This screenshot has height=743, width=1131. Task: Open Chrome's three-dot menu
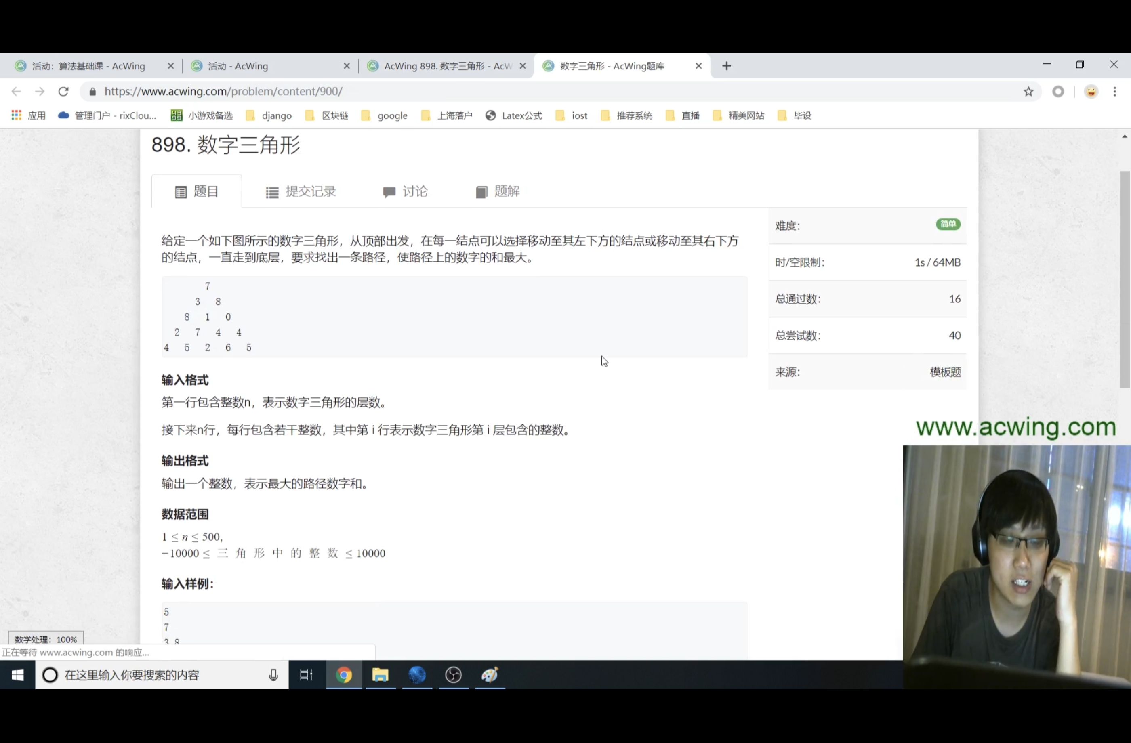pos(1114,91)
